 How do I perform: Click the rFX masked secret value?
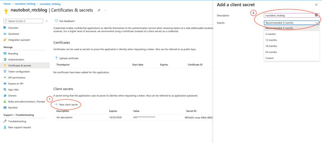click(x=144, y=117)
